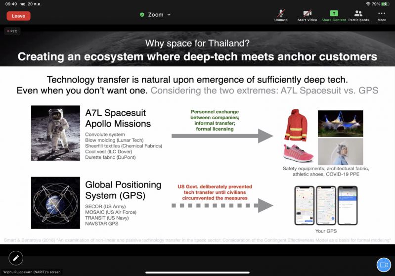Click 'SECOR (US Army)' line
This screenshot has width=395, height=276.
click(105, 206)
